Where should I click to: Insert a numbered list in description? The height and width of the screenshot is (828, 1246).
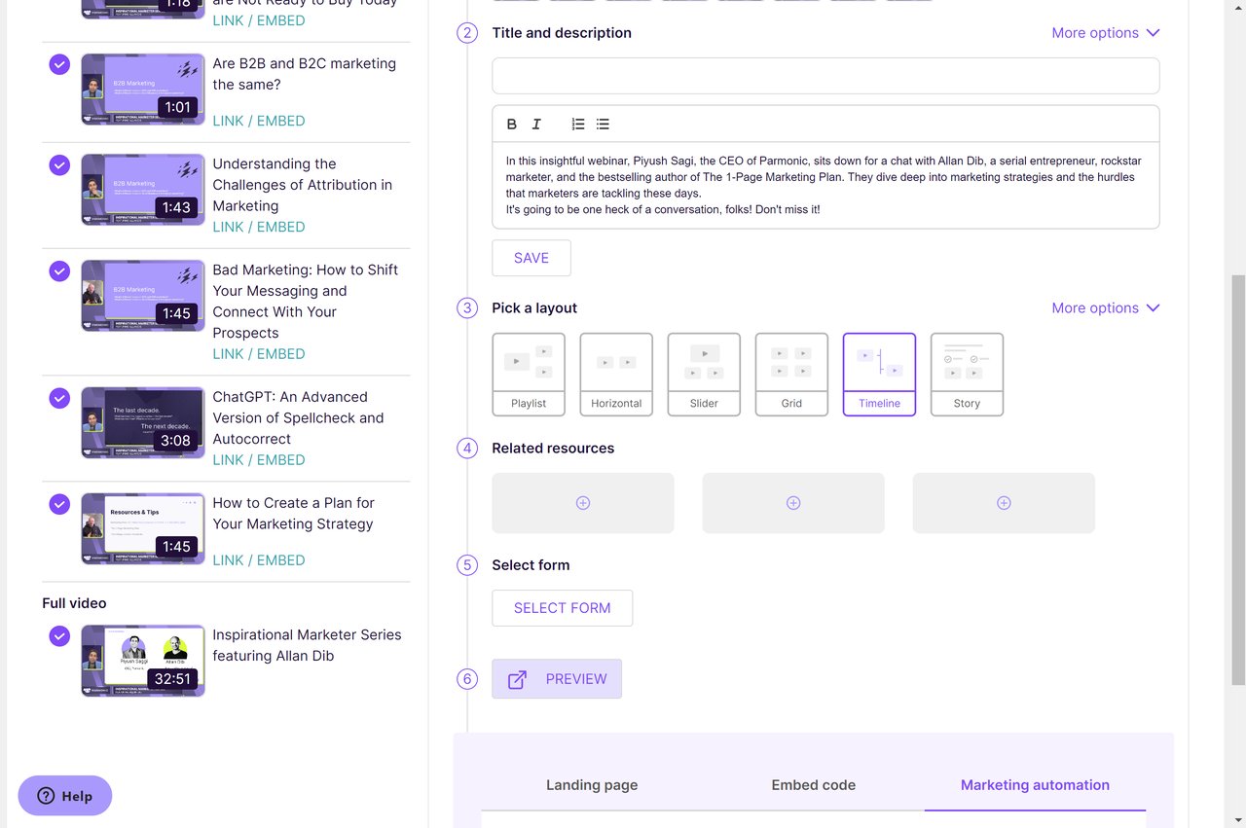578,125
